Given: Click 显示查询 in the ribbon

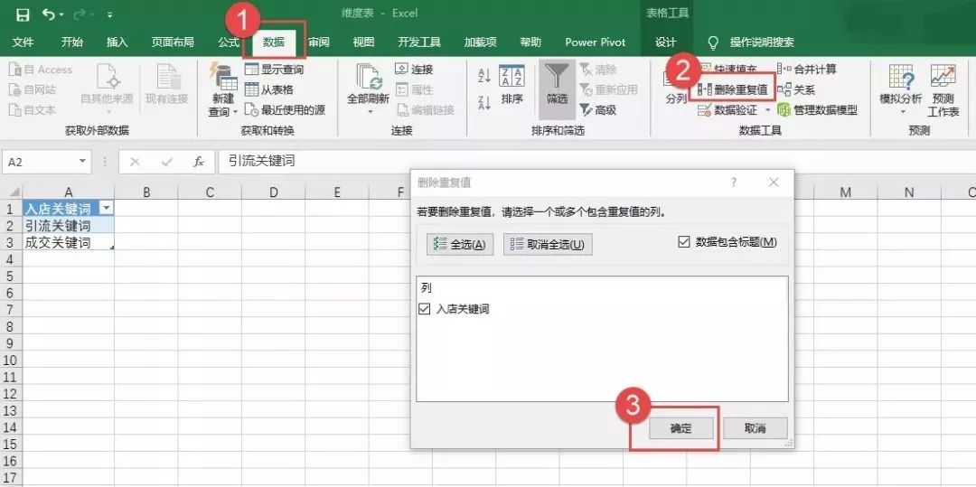Looking at the screenshot, I should (275, 70).
